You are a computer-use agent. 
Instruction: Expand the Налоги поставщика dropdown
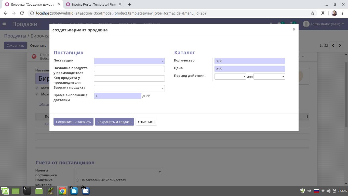pyautogui.click(x=119, y=171)
